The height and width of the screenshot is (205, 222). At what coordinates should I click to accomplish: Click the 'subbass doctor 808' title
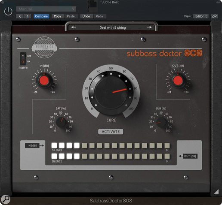pos(164,53)
